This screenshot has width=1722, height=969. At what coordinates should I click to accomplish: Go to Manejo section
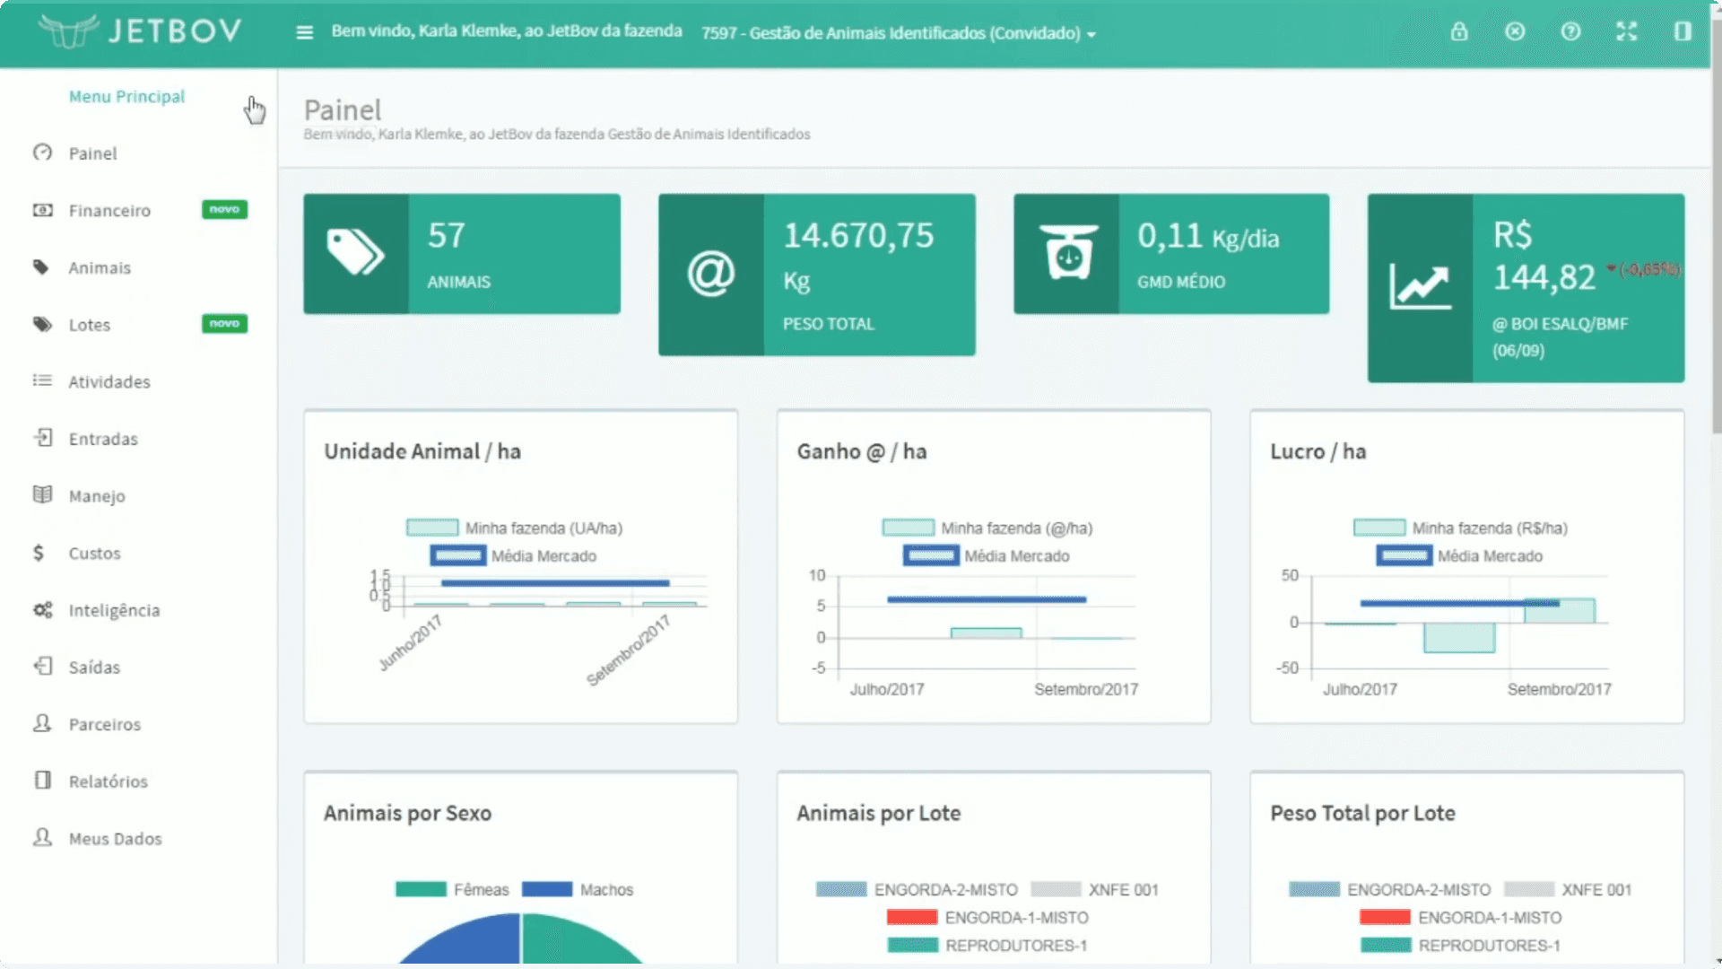click(97, 496)
